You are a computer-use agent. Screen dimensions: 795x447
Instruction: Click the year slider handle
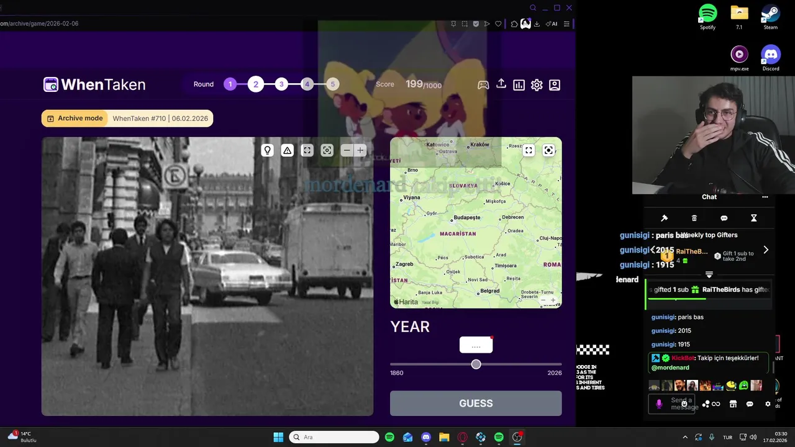pyautogui.click(x=476, y=364)
